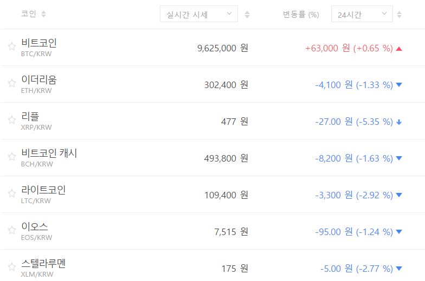The image size is (425, 281).
Task: Expand the 24시간 period dropdown
Action: [x=362, y=14]
